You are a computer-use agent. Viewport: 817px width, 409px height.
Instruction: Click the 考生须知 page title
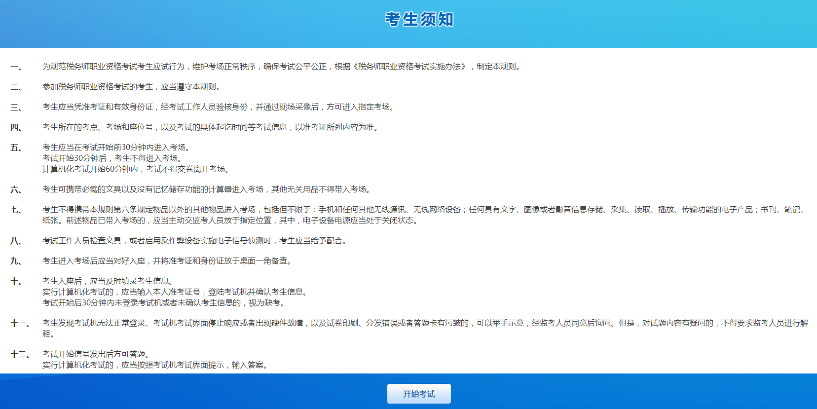[x=419, y=20]
